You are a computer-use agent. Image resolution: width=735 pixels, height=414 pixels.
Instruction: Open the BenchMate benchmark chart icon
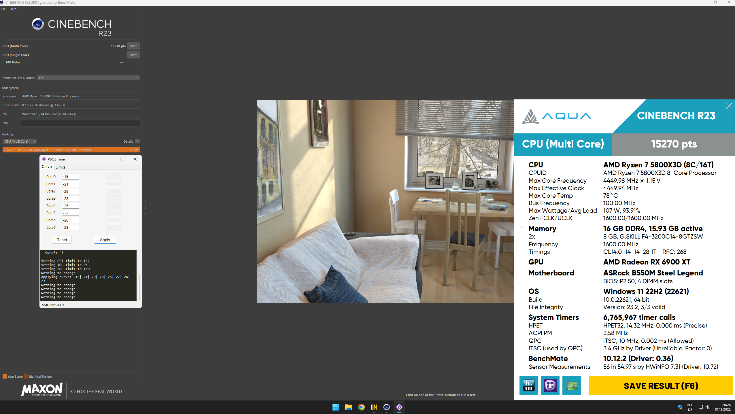(528, 385)
